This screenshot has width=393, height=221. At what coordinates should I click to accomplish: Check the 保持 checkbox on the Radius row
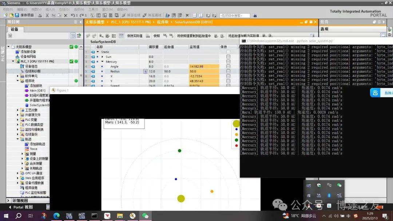click(229, 71)
